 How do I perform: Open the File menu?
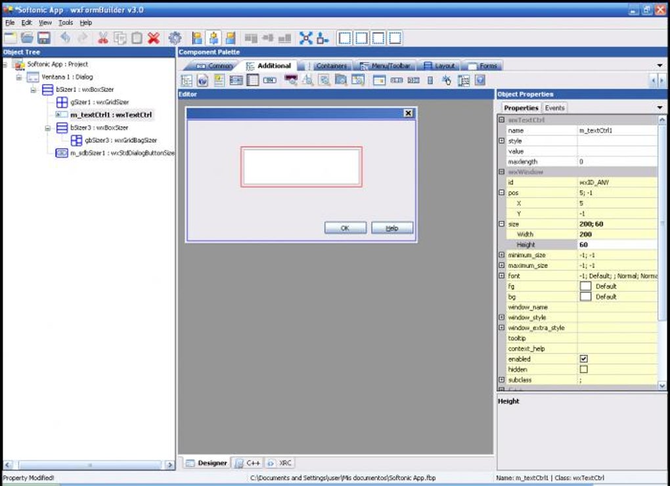point(10,22)
